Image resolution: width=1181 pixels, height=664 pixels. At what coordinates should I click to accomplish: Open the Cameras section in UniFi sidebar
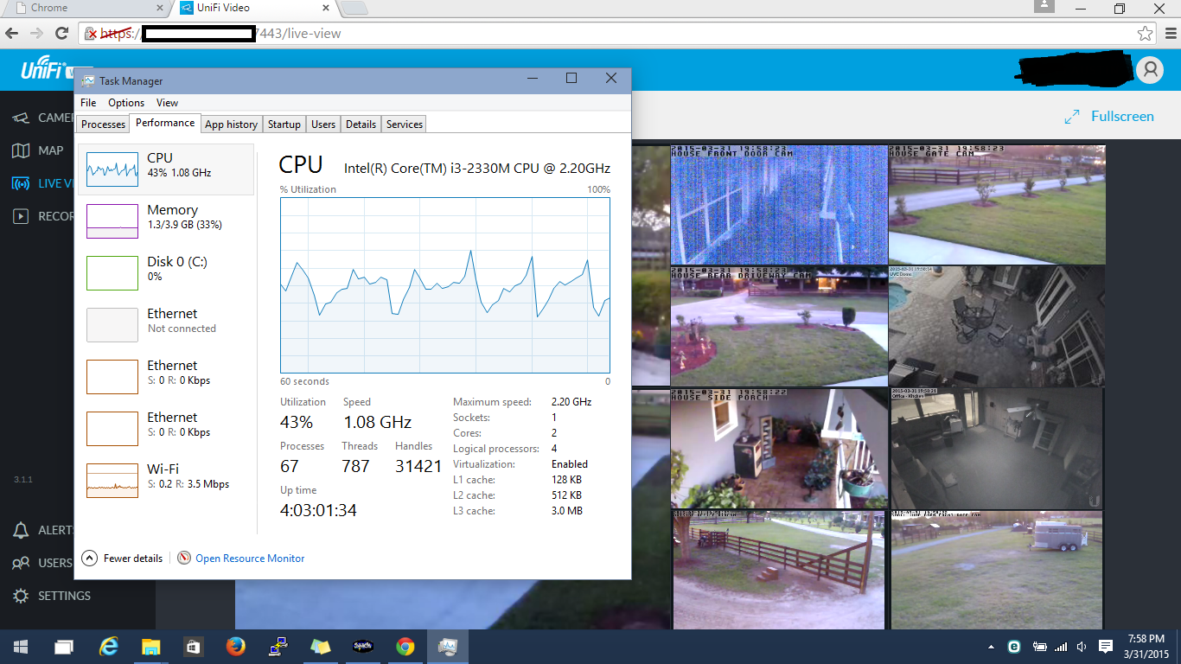tap(21, 118)
